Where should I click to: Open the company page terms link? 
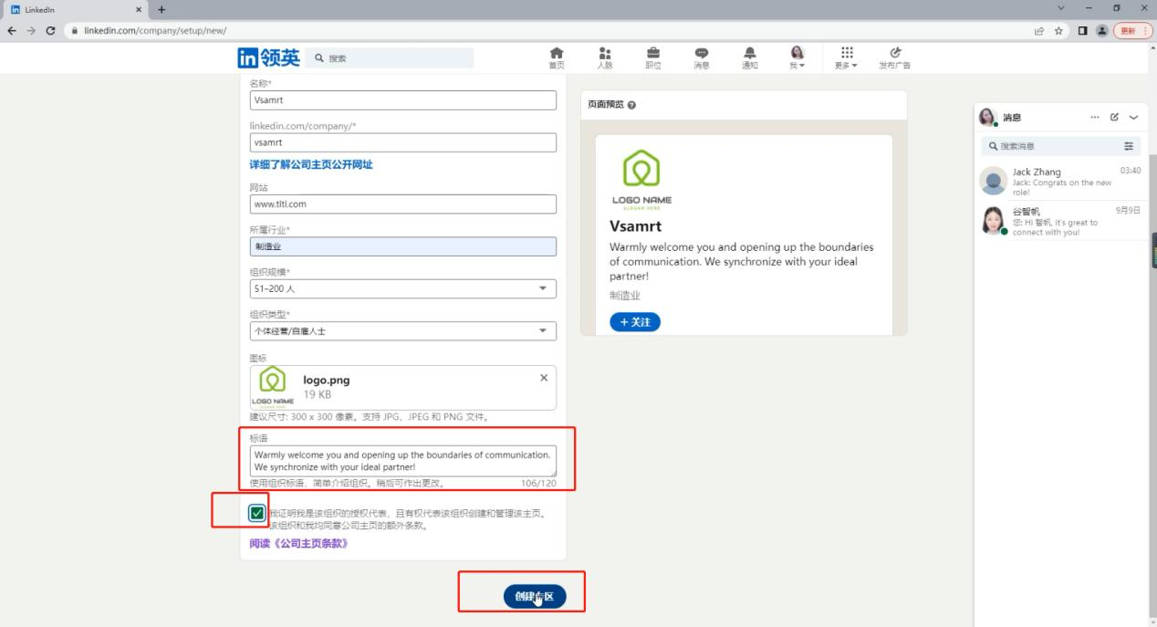[298, 544]
